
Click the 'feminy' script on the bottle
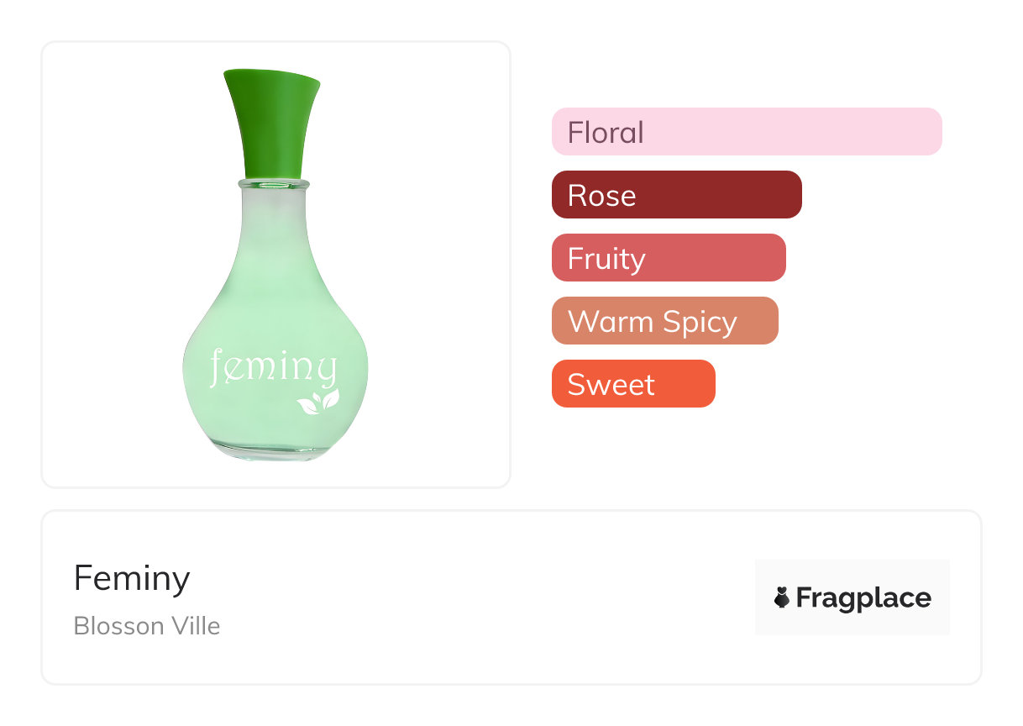(273, 369)
